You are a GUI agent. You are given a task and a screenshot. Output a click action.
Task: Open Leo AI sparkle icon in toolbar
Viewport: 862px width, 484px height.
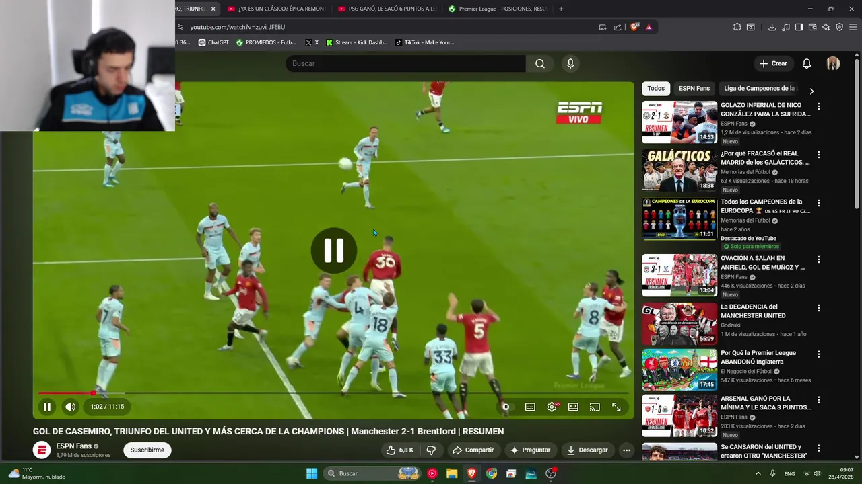point(826,27)
